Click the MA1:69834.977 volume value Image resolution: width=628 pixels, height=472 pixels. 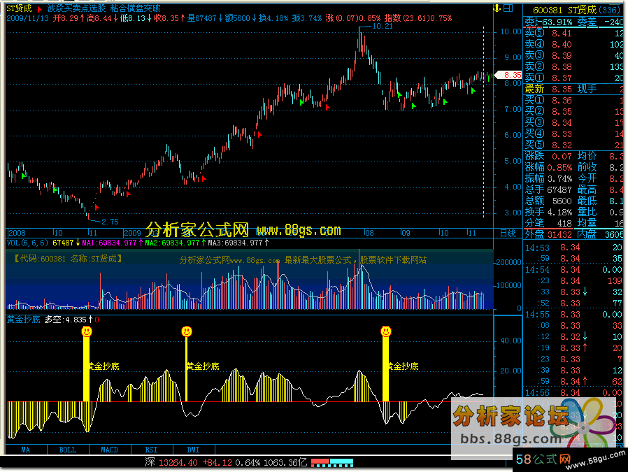pyautogui.click(x=109, y=243)
